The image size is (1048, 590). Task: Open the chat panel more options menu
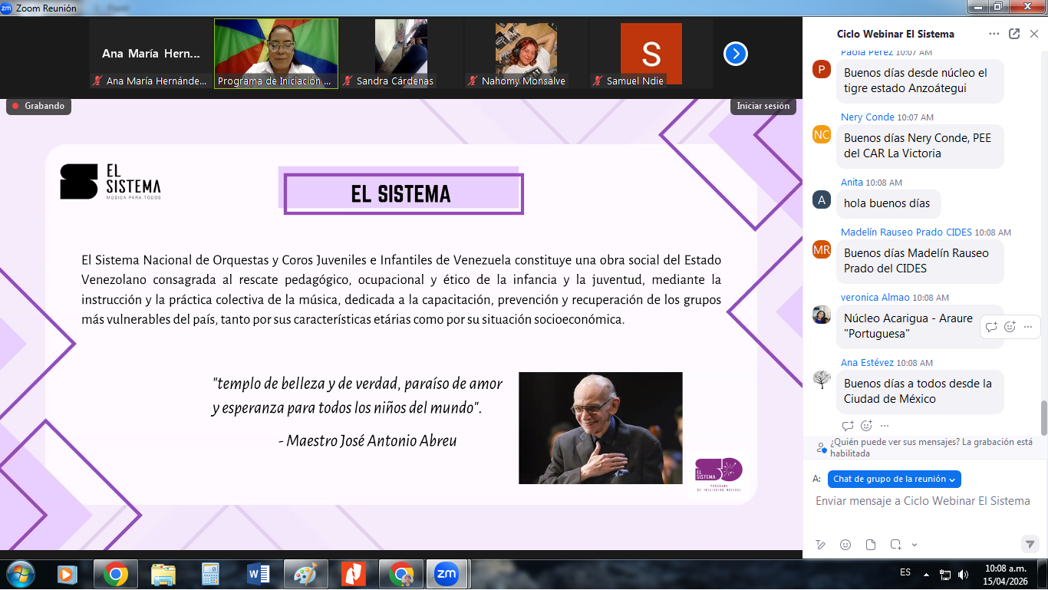point(994,34)
